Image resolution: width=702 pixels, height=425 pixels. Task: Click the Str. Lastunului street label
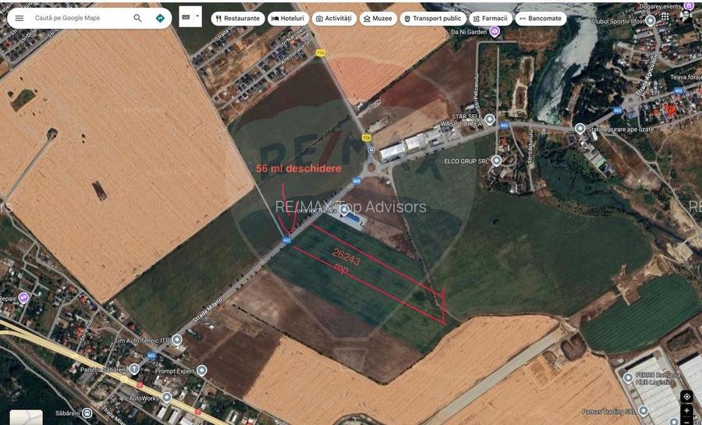530,146
